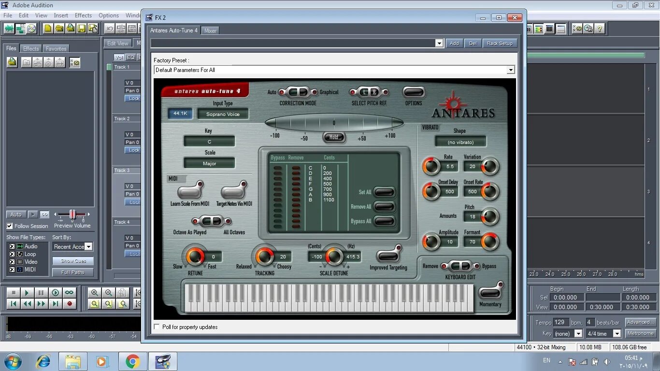
Task: Click the transport Play Looped infinity button
Action: 69,293
